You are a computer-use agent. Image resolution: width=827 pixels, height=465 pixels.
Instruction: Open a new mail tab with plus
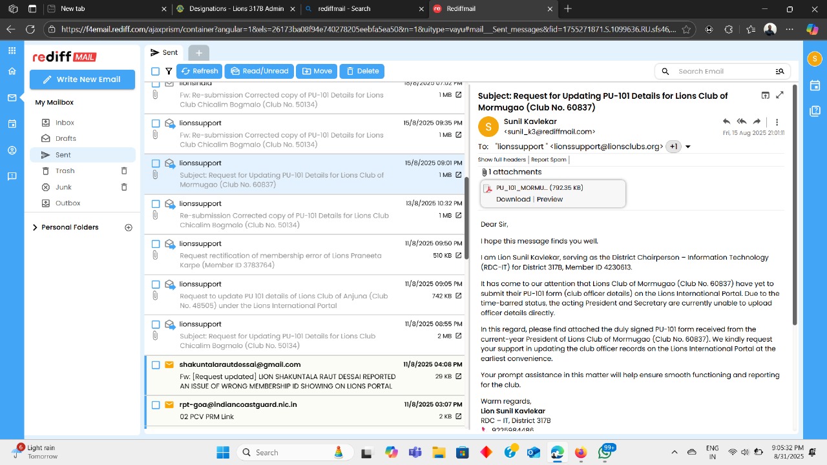tap(199, 53)
